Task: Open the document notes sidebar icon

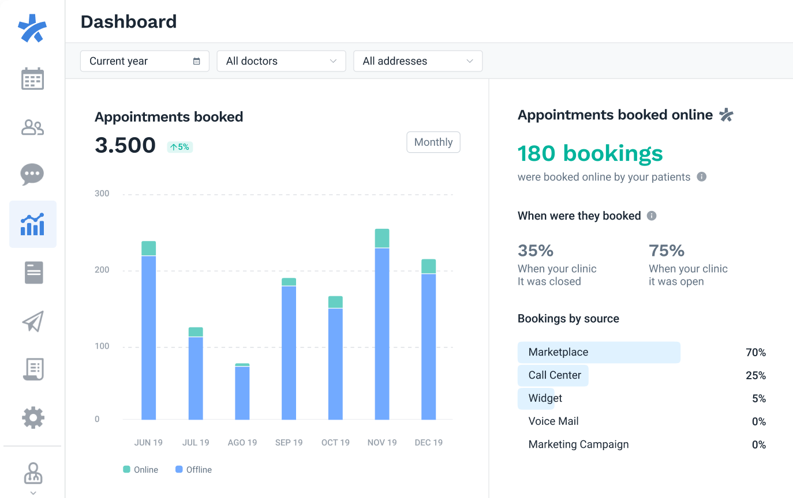Action: pyautogui.click(x=33, y=272)
